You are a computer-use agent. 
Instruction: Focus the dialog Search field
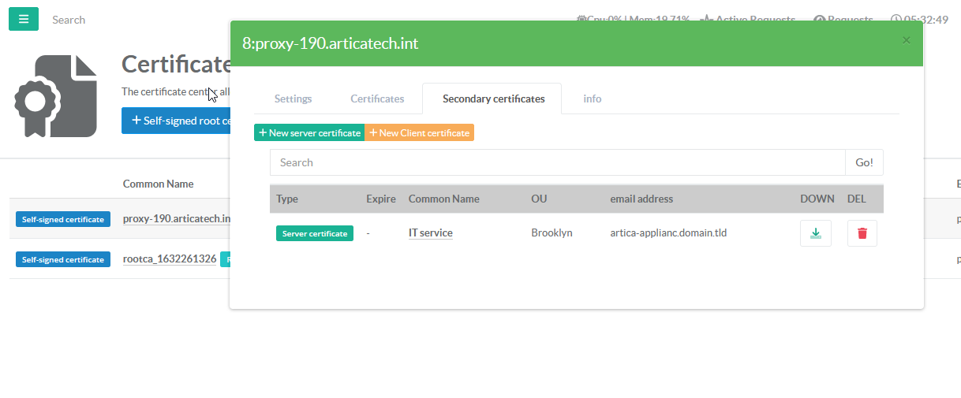click(557, 162)
